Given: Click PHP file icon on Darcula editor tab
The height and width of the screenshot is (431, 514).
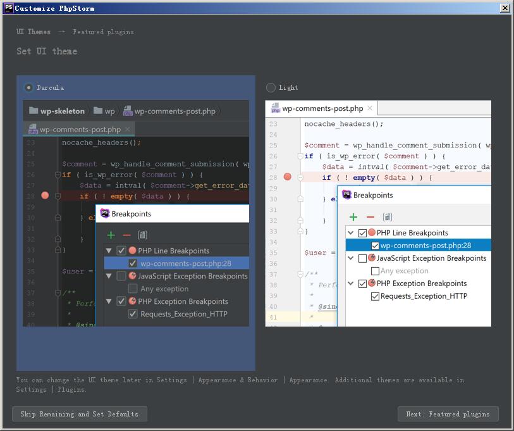Looking at the screenshot, I should 33,129.
